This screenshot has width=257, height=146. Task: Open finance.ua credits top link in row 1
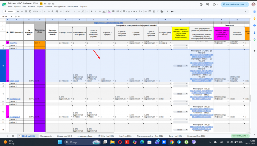(x=108, y=23)
